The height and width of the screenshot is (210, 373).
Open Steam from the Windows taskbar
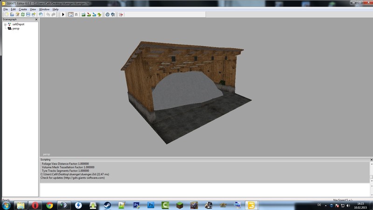[x=107, y=205]
